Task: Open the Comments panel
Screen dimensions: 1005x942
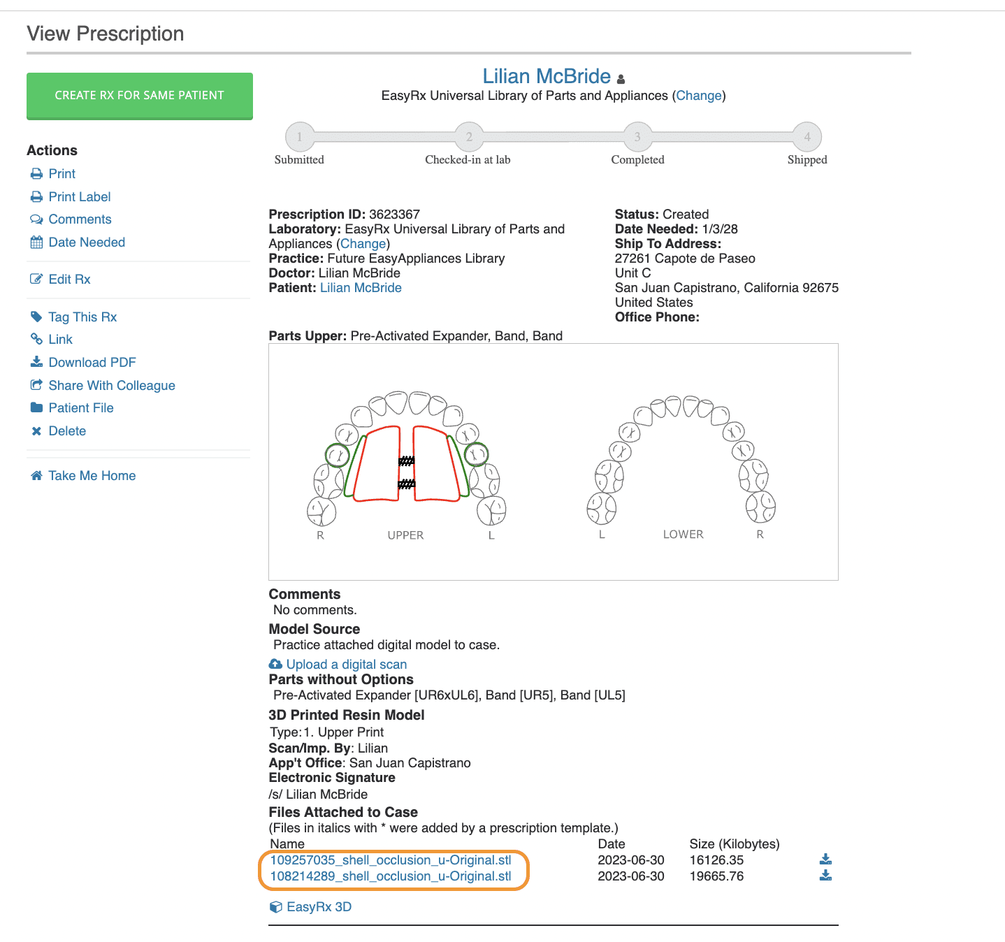Action: click(80, 219)
